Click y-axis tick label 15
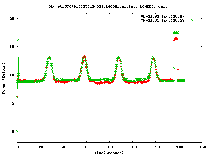This screenshot has width=209, height=156. (x=12, y=47)
